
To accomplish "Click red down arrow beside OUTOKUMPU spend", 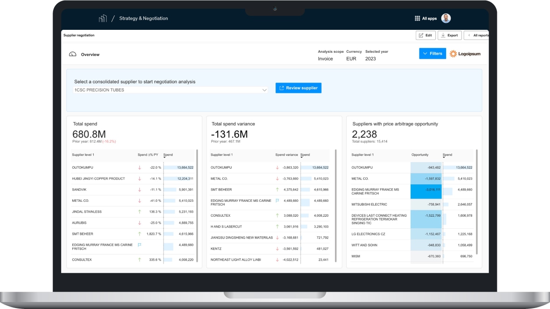I will [139, 167].
